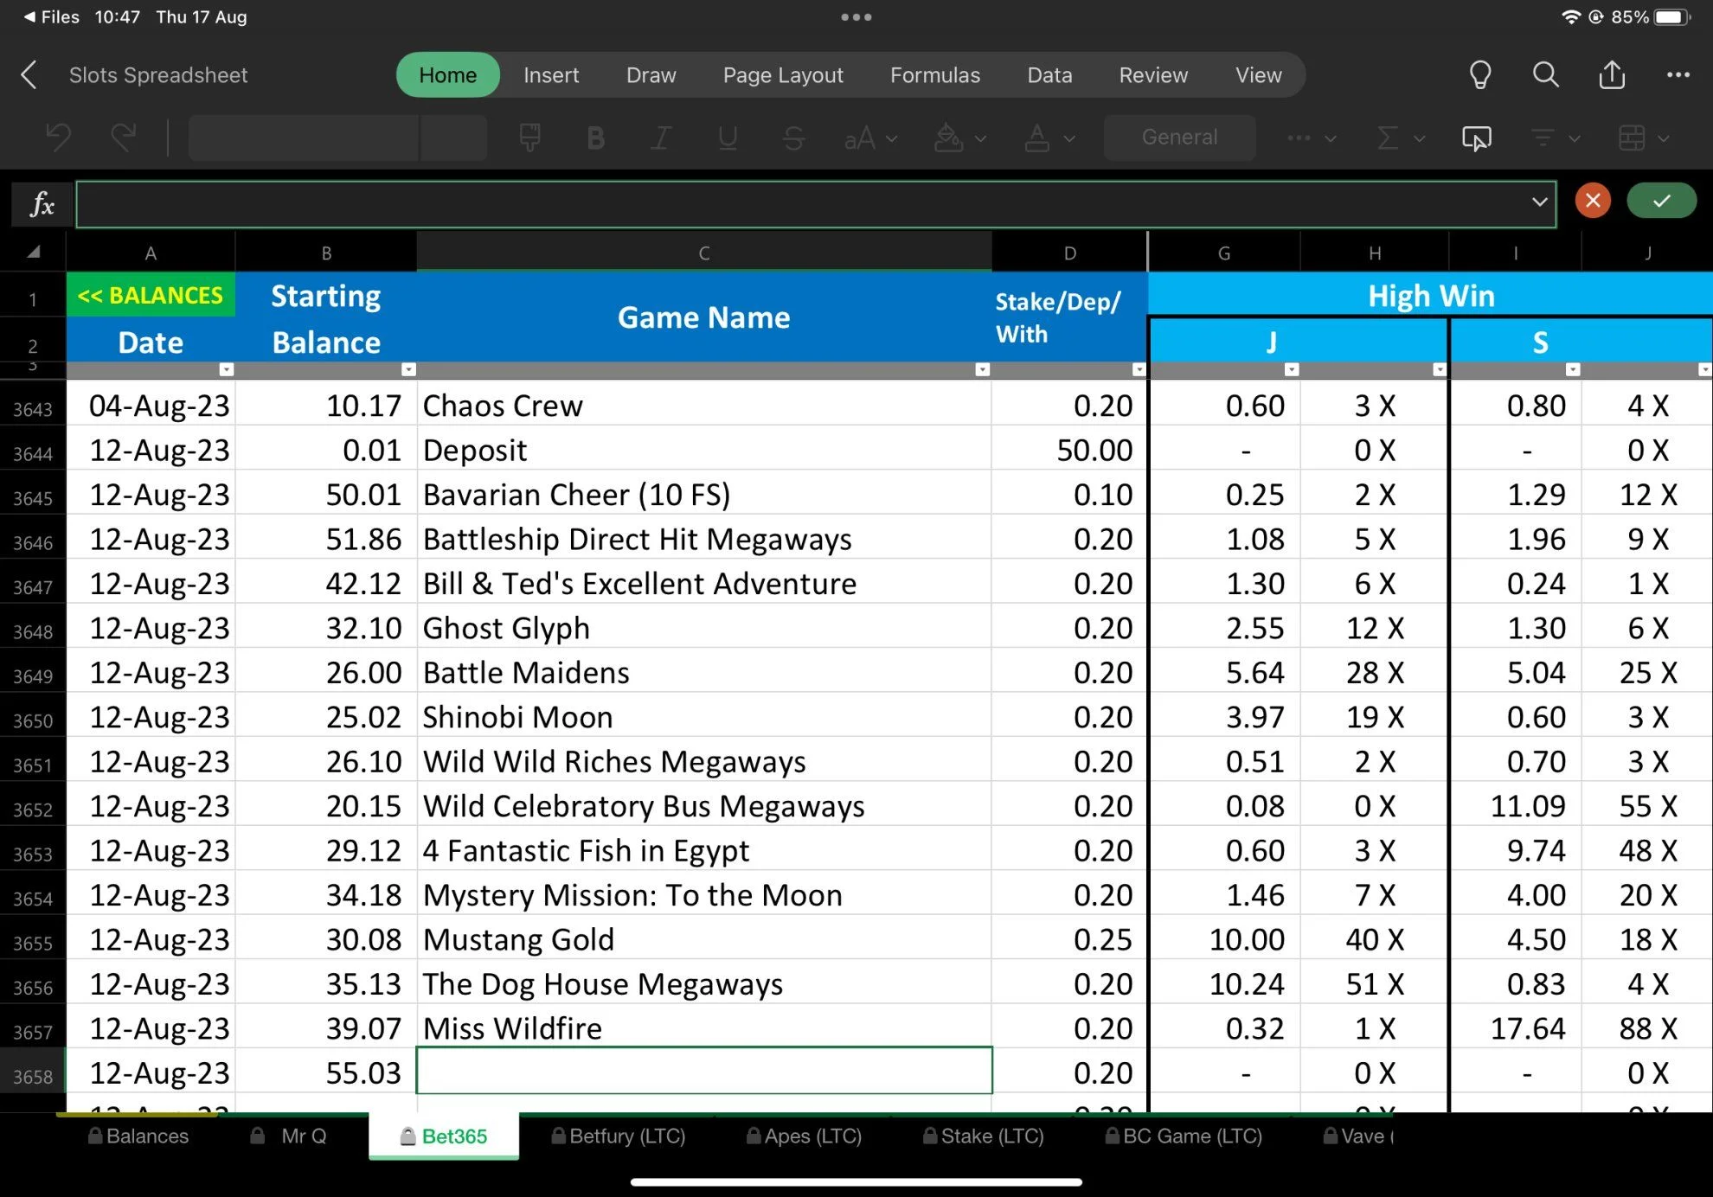Open the Date column filter dropdown
The width and height of the screenshot is (1713, 1197).
click(x=226, y=369)
